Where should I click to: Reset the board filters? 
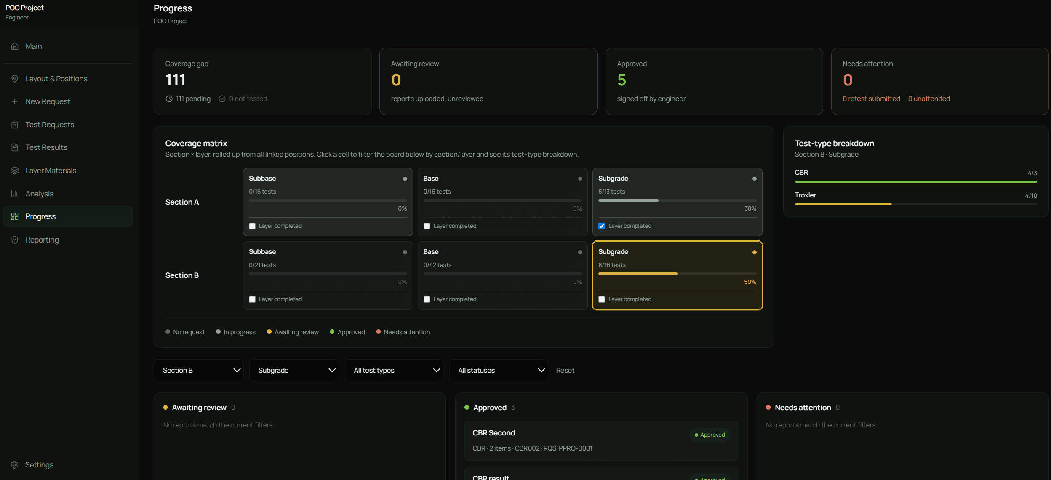[565, 371]
